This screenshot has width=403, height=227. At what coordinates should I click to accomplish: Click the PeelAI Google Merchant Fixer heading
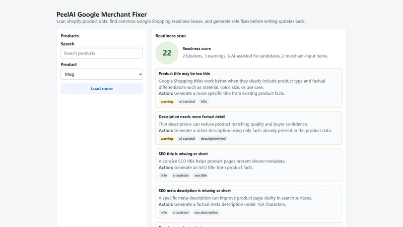[102, 15]
